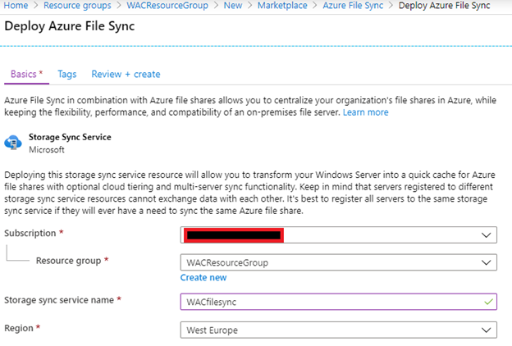Click the Storage Sync Service title text
This screenshot has height=346, width=512.
pos(70,137)
